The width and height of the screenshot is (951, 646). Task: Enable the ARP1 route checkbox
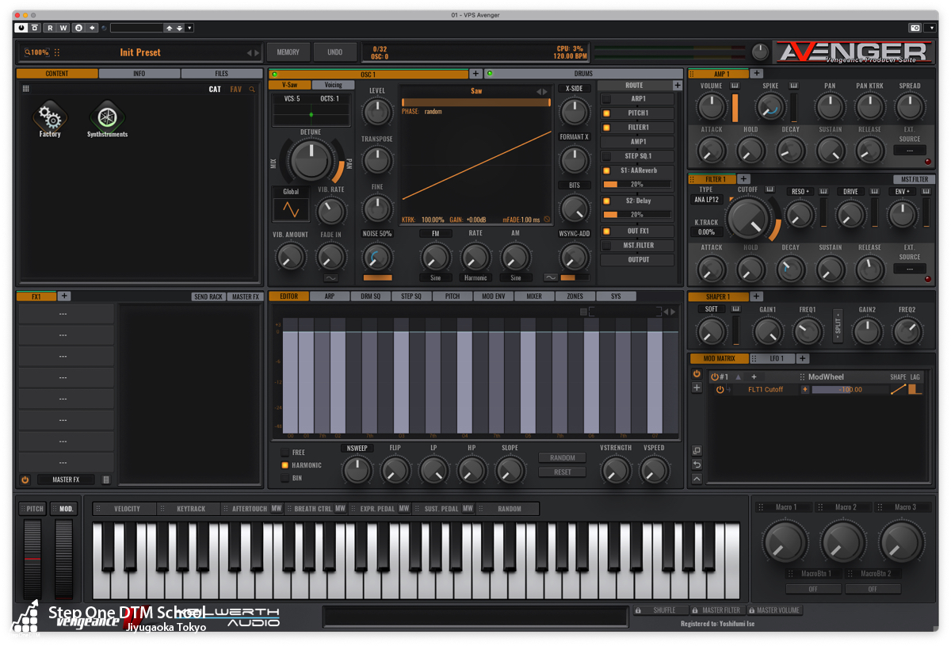click(606, 99)
